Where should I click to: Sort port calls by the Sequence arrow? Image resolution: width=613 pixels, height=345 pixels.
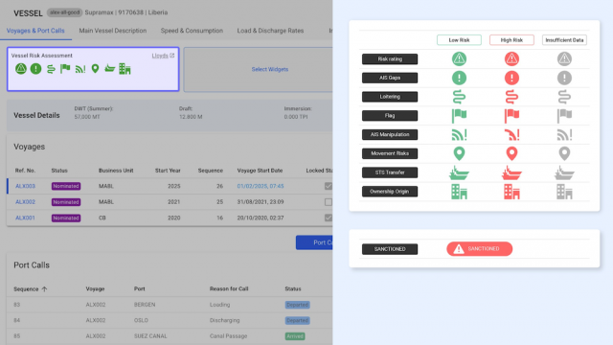point(44,289)
